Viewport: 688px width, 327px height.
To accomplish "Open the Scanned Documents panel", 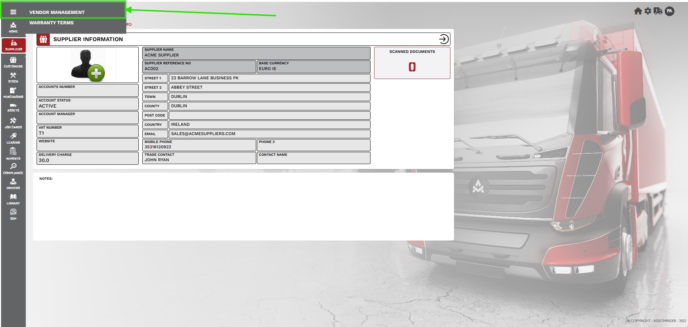I will click(x=412, y=63).
